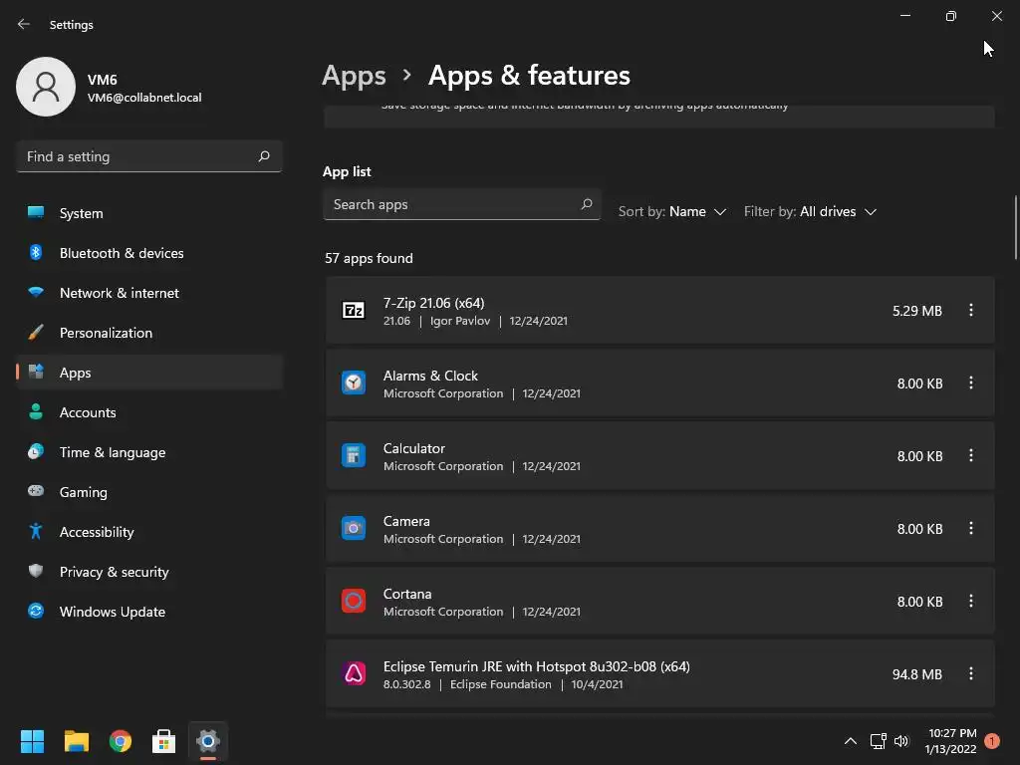
Task: Click the Eclipse Temurin JRE app icon
Action: pyautogui.click(x=354, y=673)
